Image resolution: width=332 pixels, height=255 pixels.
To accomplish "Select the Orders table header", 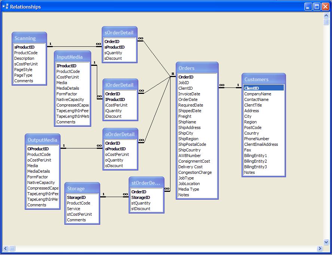I will pos(197,68).
